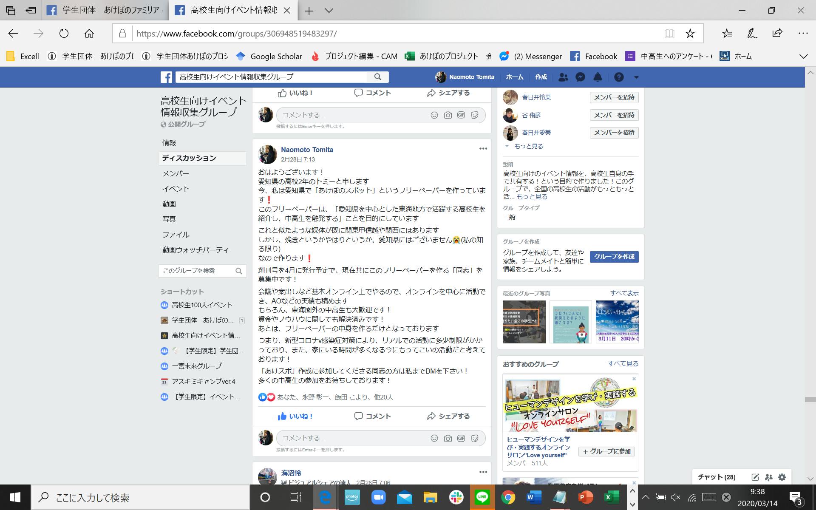Image resolution: width=816 pixels, height=510 pixels.
Task: Open account dropdown arrow in Facebook header
Action: point(636,77)
